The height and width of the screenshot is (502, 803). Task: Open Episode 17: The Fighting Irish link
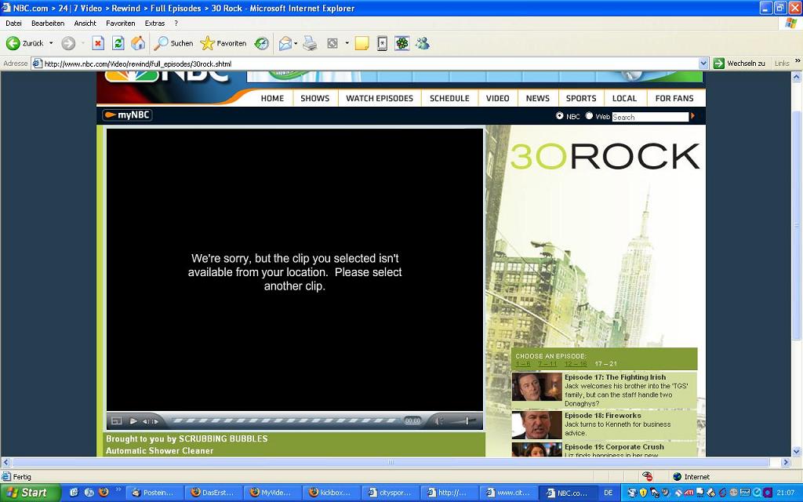615,377
